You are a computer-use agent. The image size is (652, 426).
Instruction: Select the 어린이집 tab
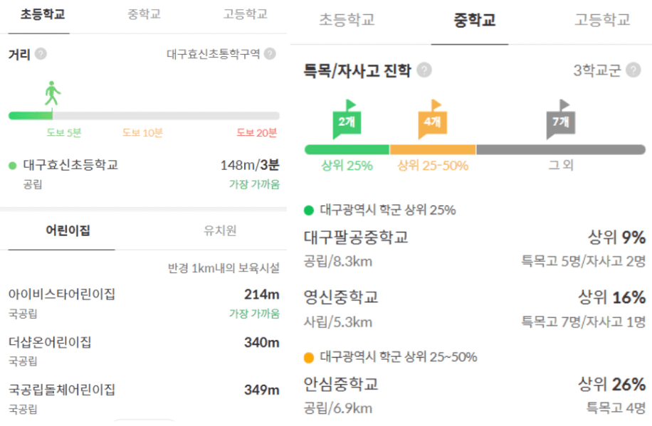(68, 230)
